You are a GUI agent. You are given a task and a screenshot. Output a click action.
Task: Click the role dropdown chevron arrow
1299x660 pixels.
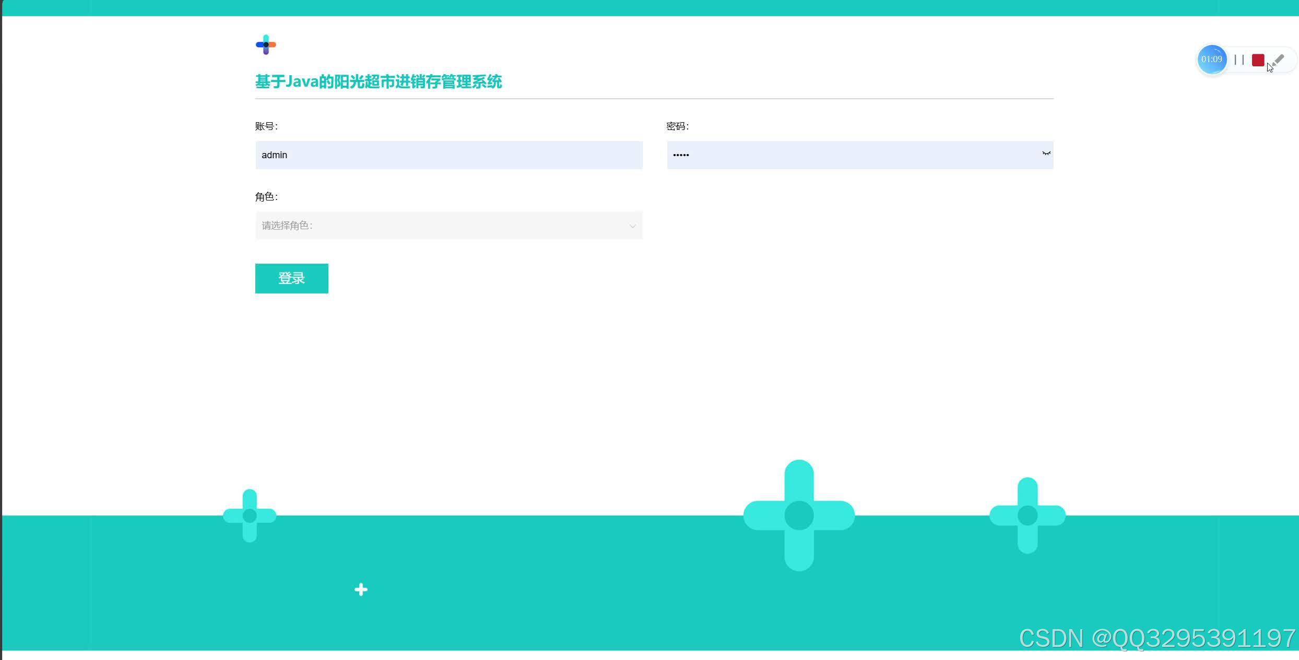632,226
